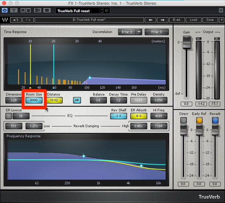Toggle the orange Early Ref button
The image size is (225, 203).
tap(199, 120)
